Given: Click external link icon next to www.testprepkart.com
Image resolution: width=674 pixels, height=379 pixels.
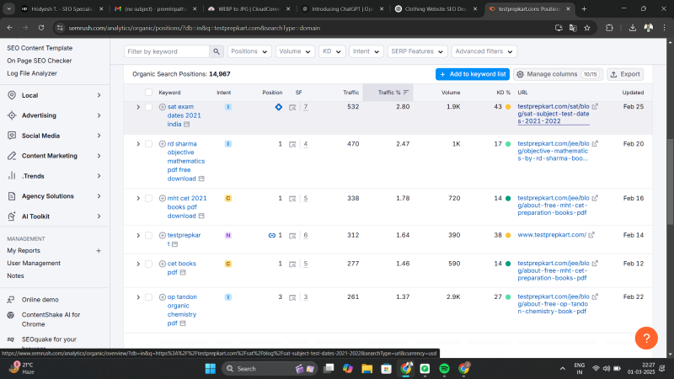Looking at the screenshot, I should [592, 235].
